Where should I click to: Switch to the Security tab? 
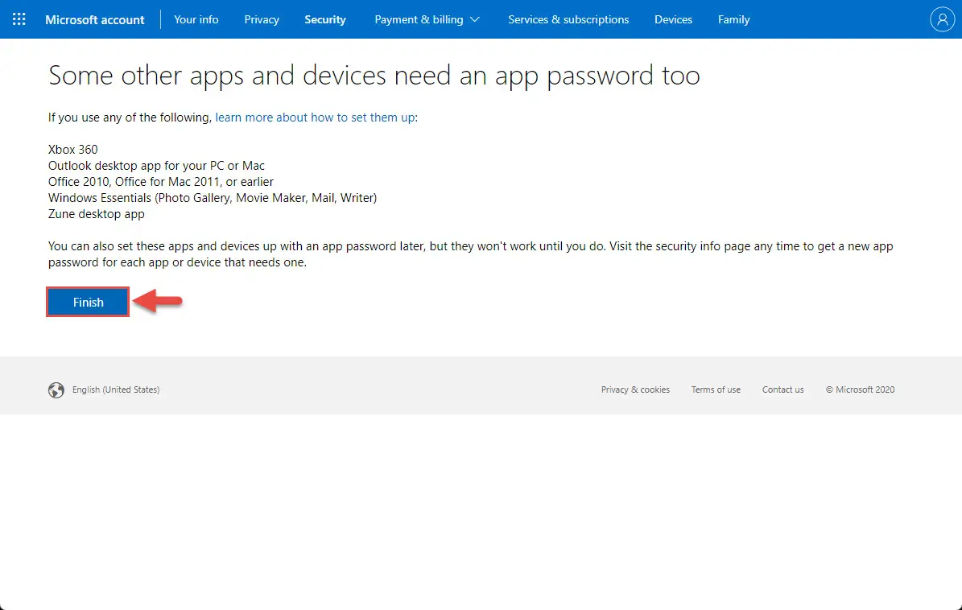click(x=325, y=19)
